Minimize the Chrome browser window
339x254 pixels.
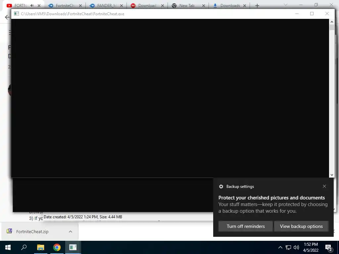pos(301,5)
